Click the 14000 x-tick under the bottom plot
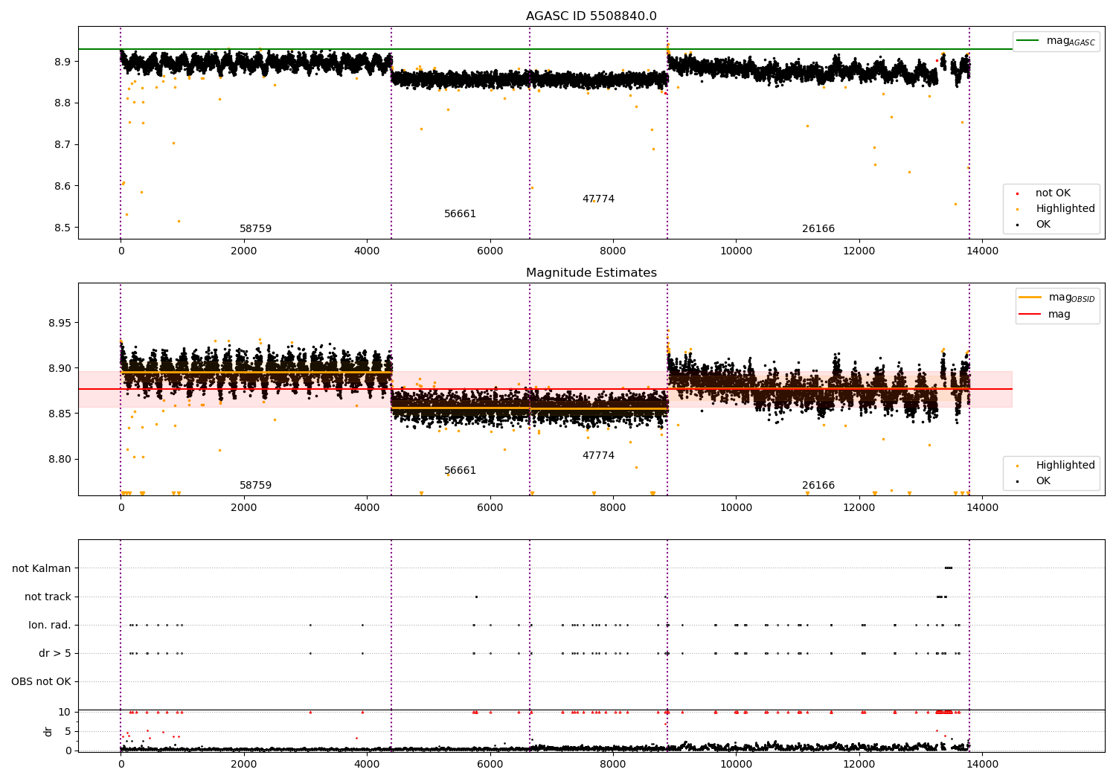Viewport: 1116px width, 781px height. tap(982, 764)
